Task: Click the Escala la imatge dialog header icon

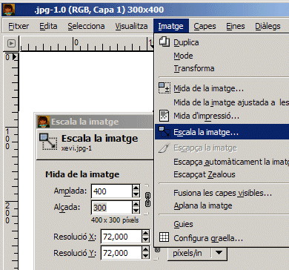Action: [x=48, y=142]
